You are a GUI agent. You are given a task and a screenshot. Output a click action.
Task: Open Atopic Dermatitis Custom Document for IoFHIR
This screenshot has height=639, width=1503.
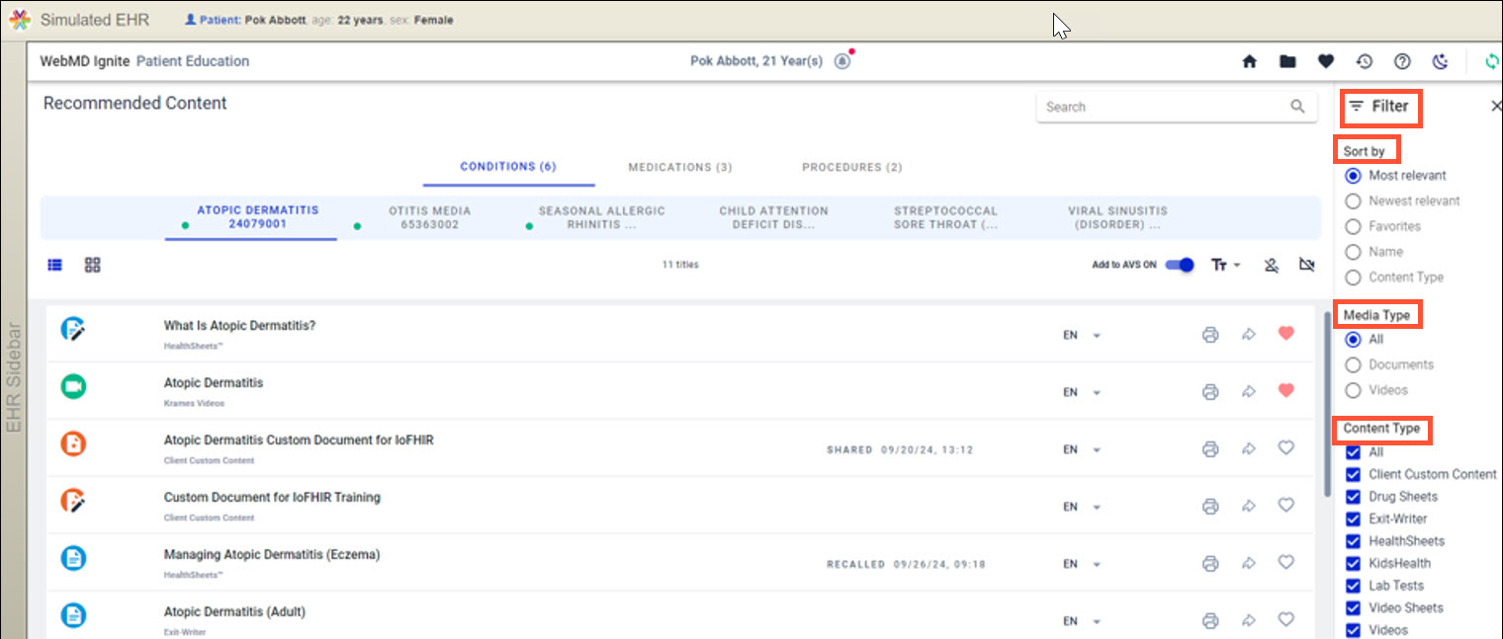point(299,440)
